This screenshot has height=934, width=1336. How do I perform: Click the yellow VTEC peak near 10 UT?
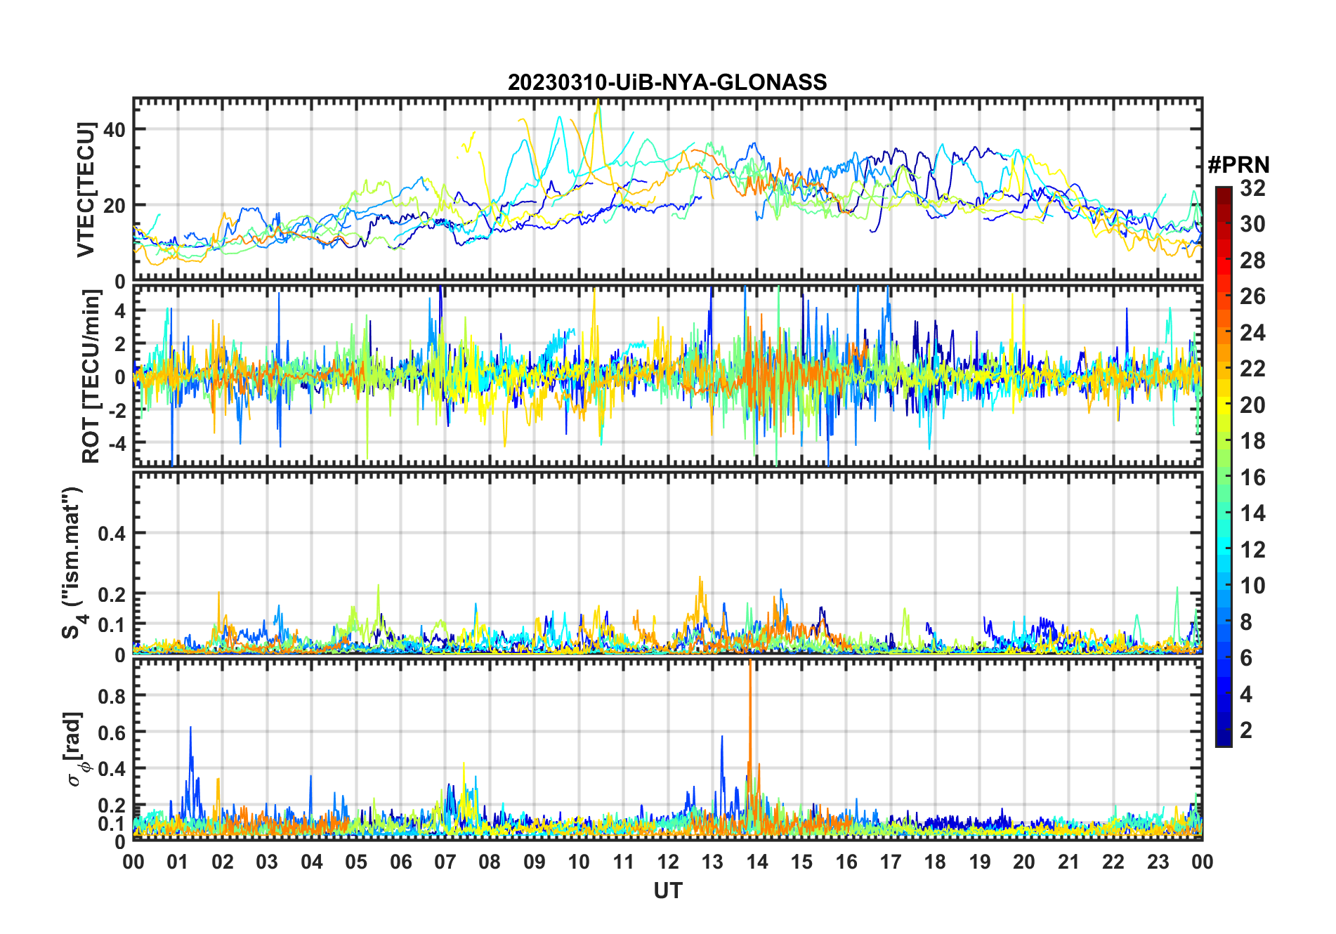[598, 140]
